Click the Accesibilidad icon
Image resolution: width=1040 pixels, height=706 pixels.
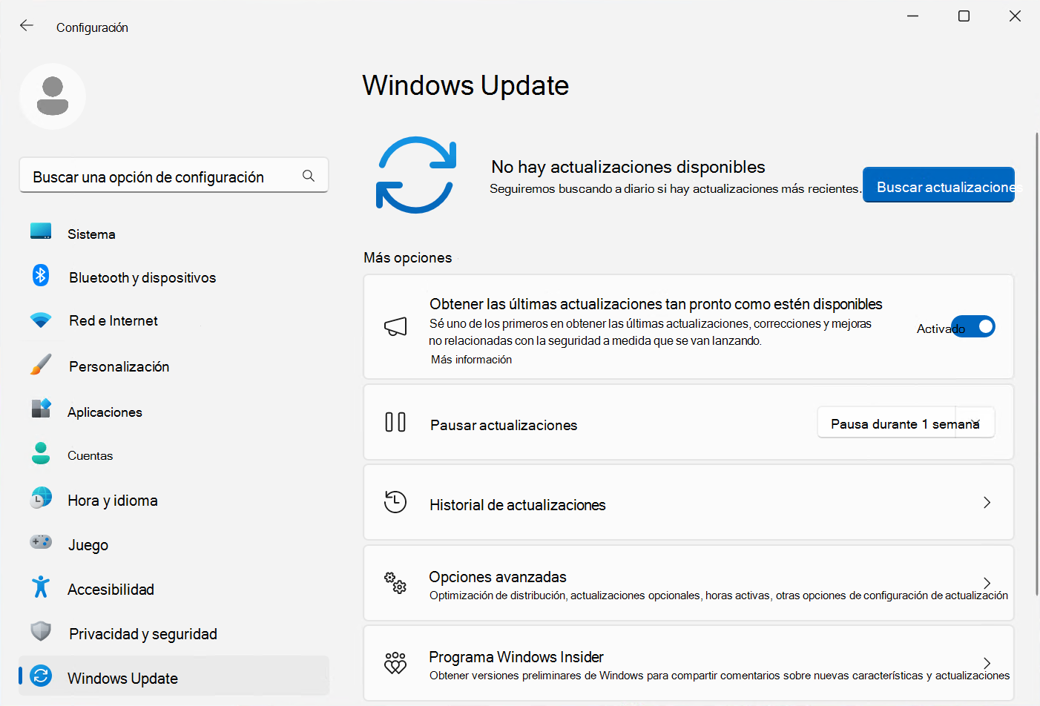pyautogui.click(x=40, y=588)
